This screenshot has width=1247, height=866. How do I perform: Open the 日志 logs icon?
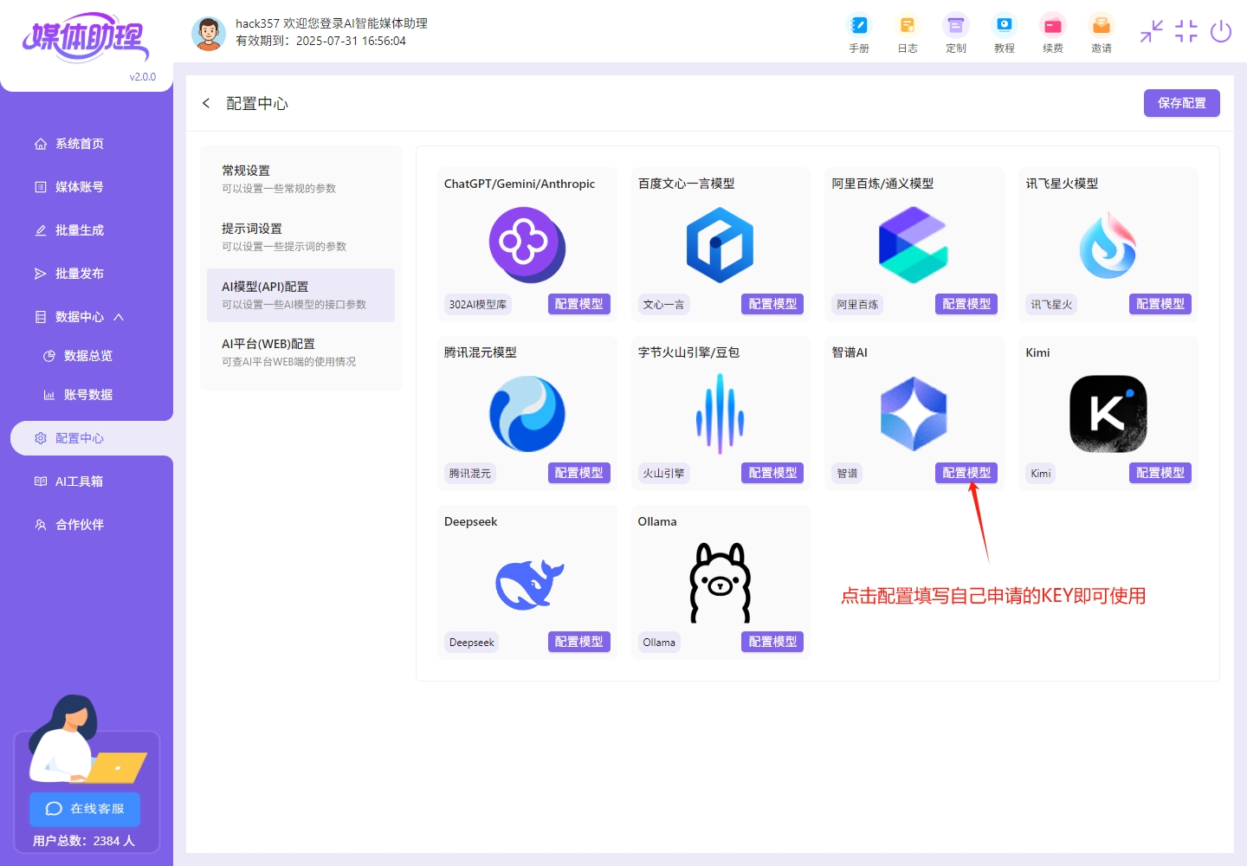click(908, 33)
